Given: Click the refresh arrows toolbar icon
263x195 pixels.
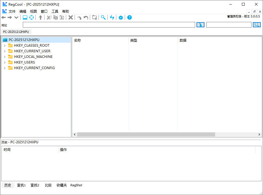Looking at the screenshot, I should [x=112, y=17].
